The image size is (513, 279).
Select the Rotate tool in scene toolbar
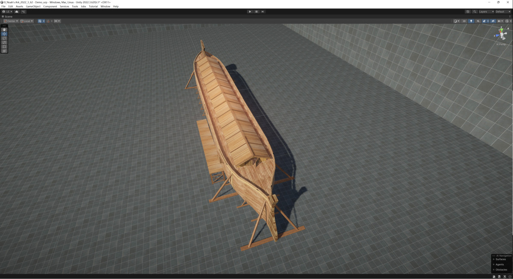(x=4, y=38)
